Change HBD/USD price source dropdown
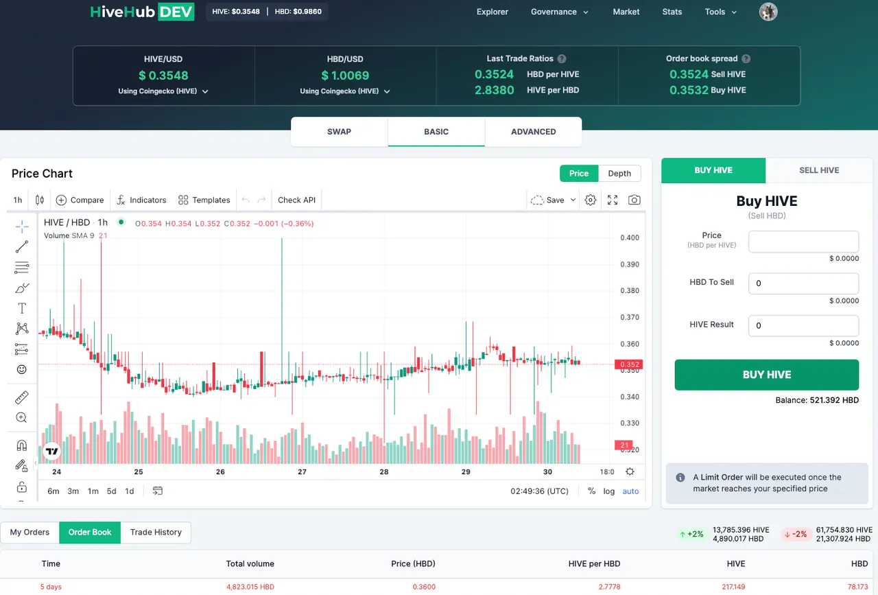 pos(345,91)
